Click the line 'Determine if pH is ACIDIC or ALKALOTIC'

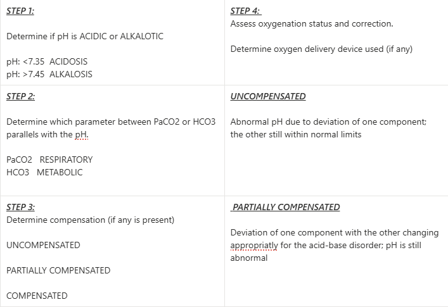tap(84, 36)
